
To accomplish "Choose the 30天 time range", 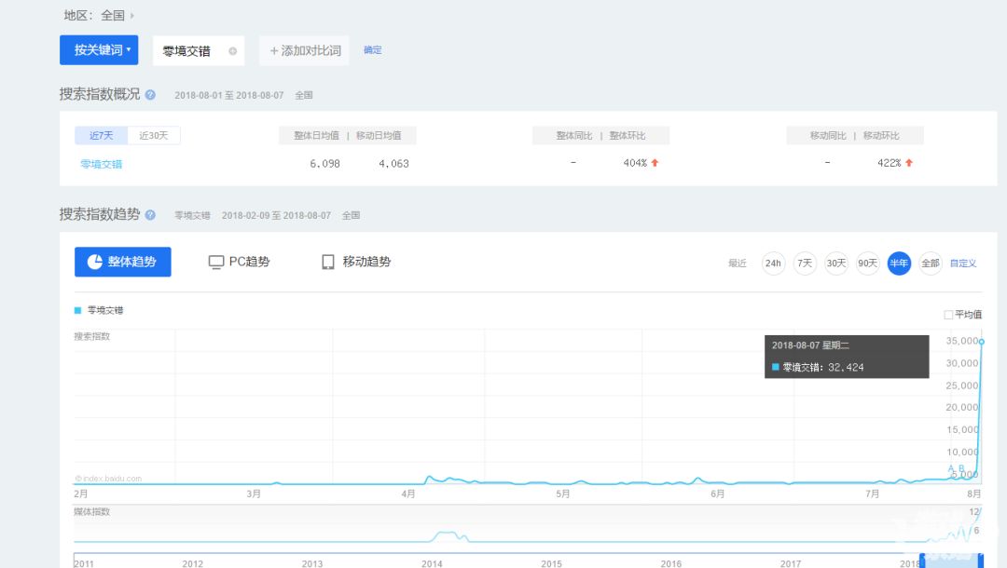I will [x=836, y=264].
